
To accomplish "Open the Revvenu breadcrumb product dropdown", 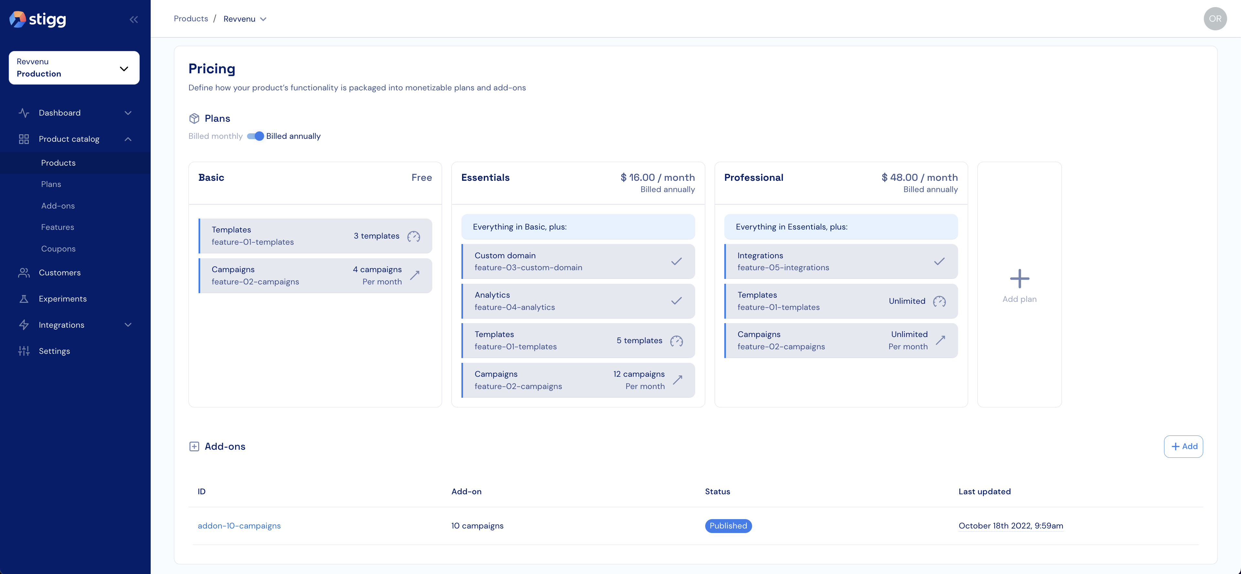I will point(245,19).
